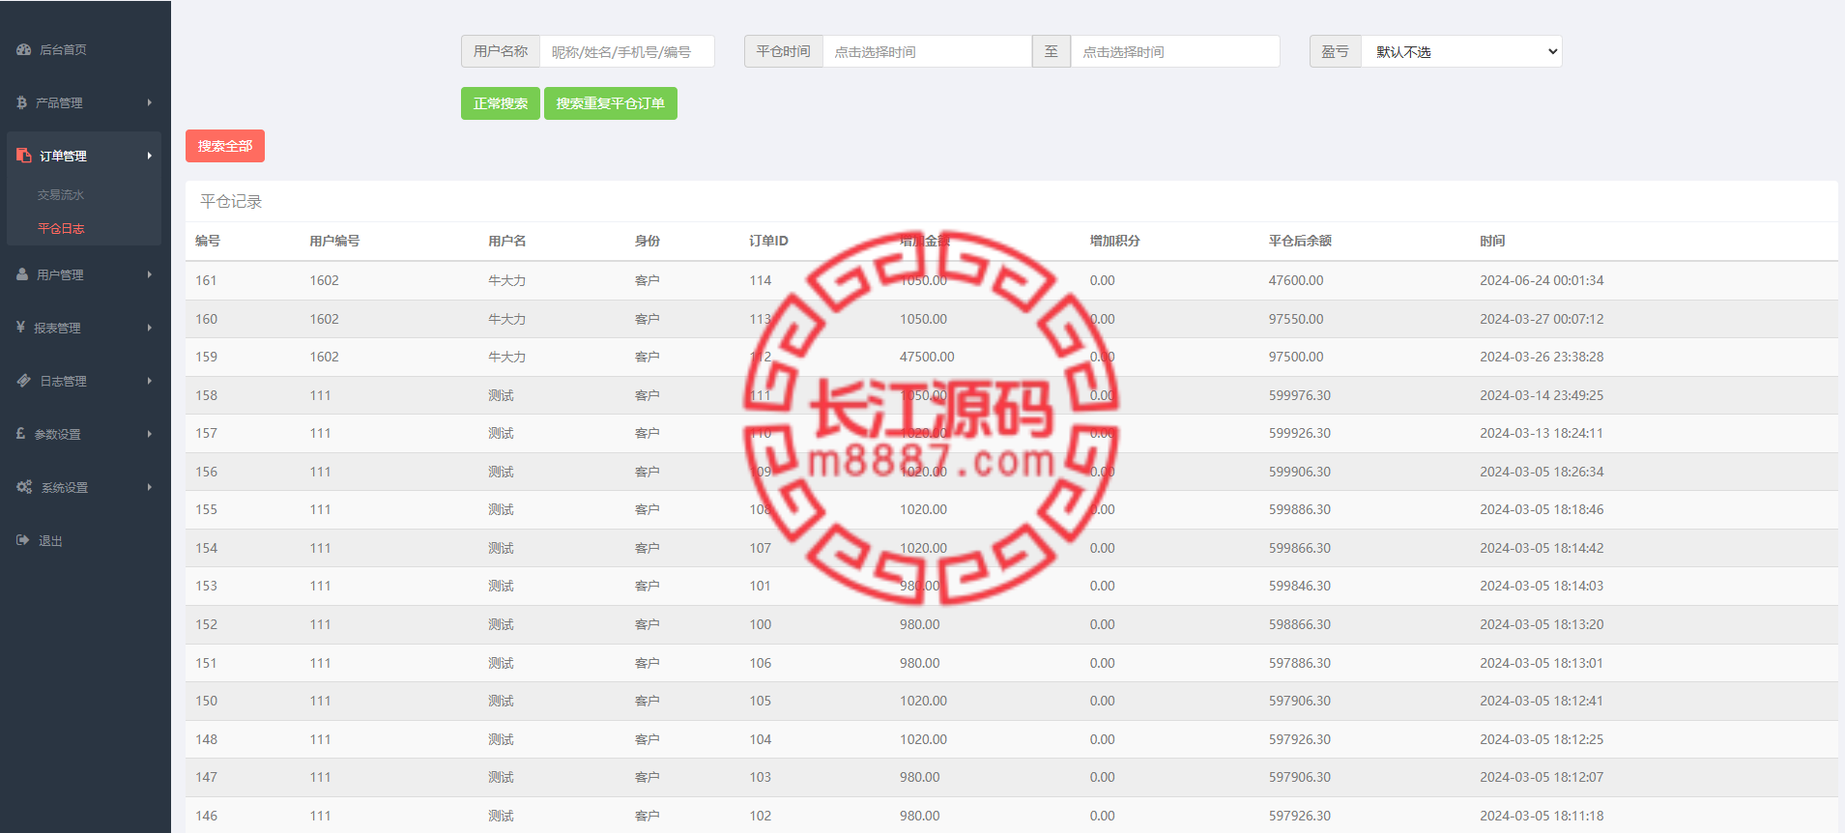
Task: Click the yen icon beside 报表管理
Action: 20,328
